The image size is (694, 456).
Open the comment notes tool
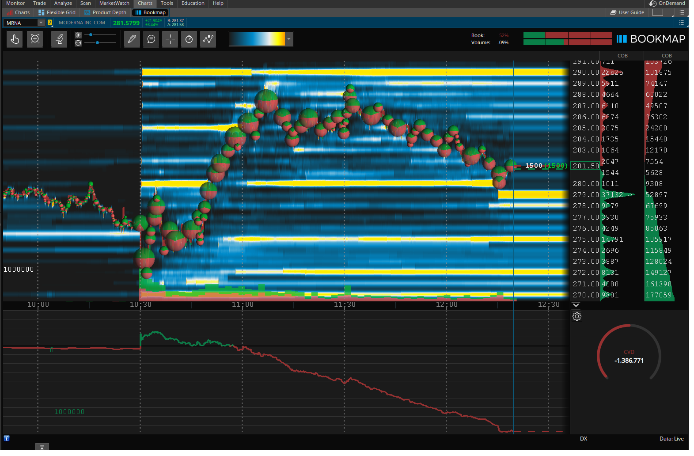(151, 39)
